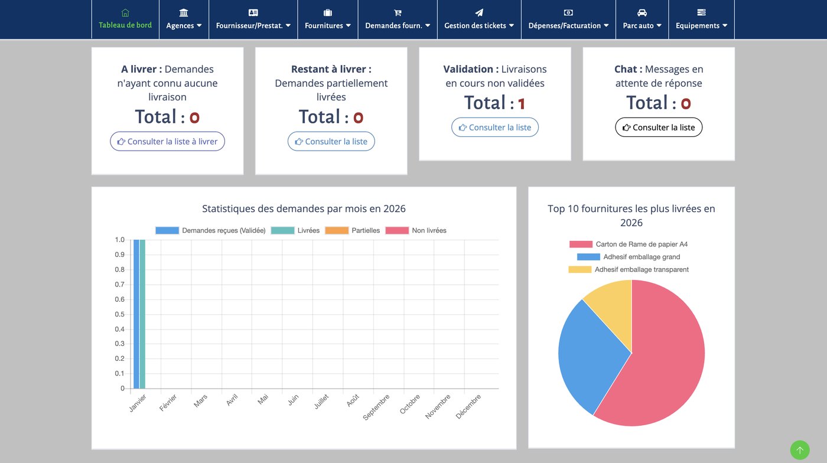Click the Top 10 fournitures chart title
The image size is (827, 463).
click(631, 216)
